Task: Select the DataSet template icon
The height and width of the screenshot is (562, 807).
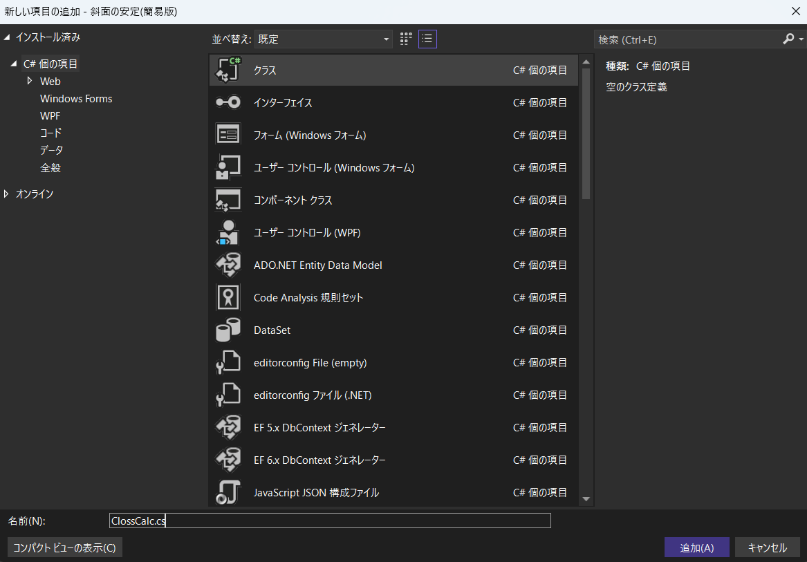Action: [228, 330]
